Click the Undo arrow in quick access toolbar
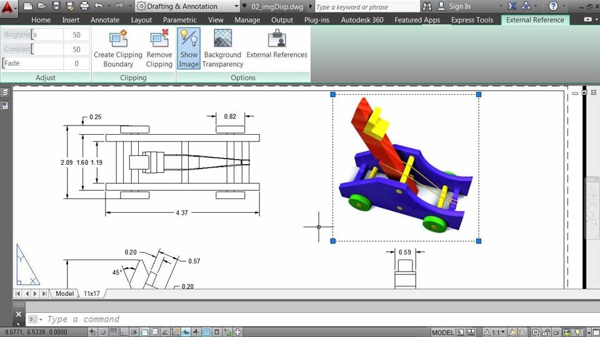600x337 pixels. click(99, 6)
